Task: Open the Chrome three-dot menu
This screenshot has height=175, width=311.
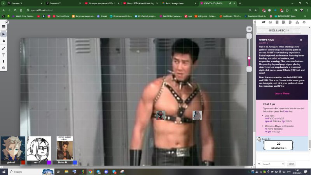Action: 307,10
